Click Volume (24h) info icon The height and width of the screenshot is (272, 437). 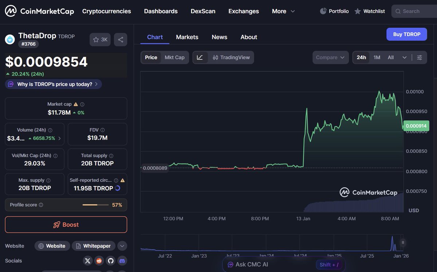[50, 130]
